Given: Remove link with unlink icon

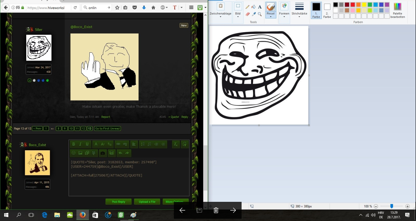Looking at the screenshot, I should pos(125,144).
